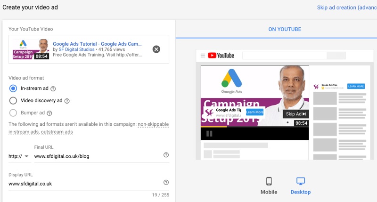Select the Video discovery ad option
Image resolution: width=377 pixels, height=202 pixels.
[13, 100]
